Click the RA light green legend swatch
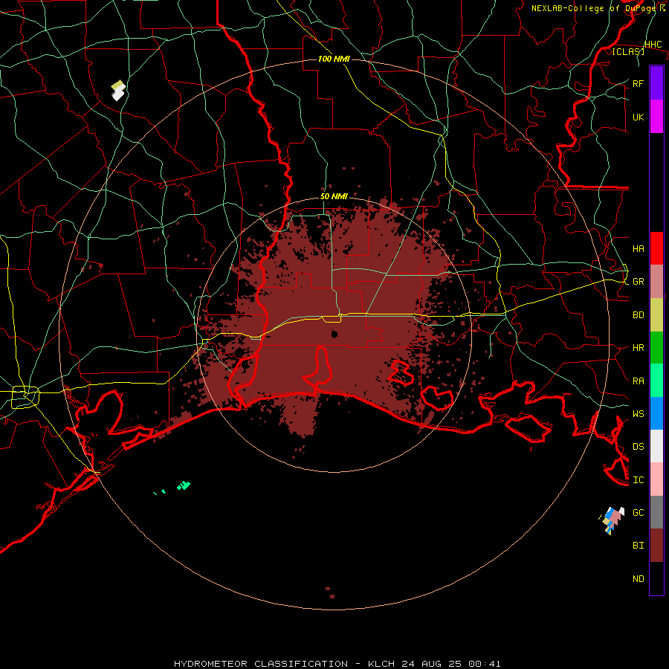The height and width of the screenshot is (669, 669). pos(656,381)
